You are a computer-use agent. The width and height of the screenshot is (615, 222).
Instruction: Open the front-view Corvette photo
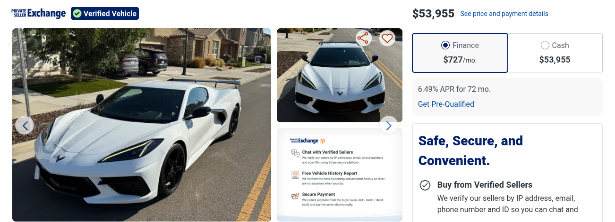(x=340, y=75)
